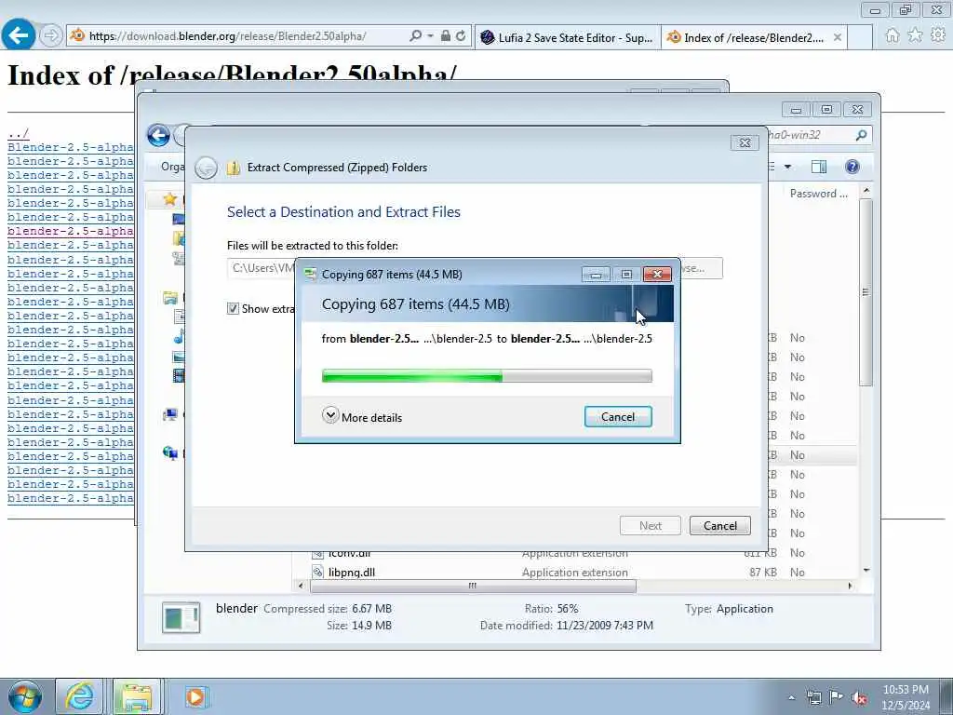Image resolution: width=953 pixels, height=715 pixels.
Task: Select the Computer icon in navigation pane
Action: (x=170, y=414)
